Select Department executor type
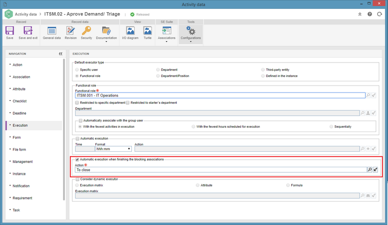Screen dimensions: 388x225 [158, 70]
